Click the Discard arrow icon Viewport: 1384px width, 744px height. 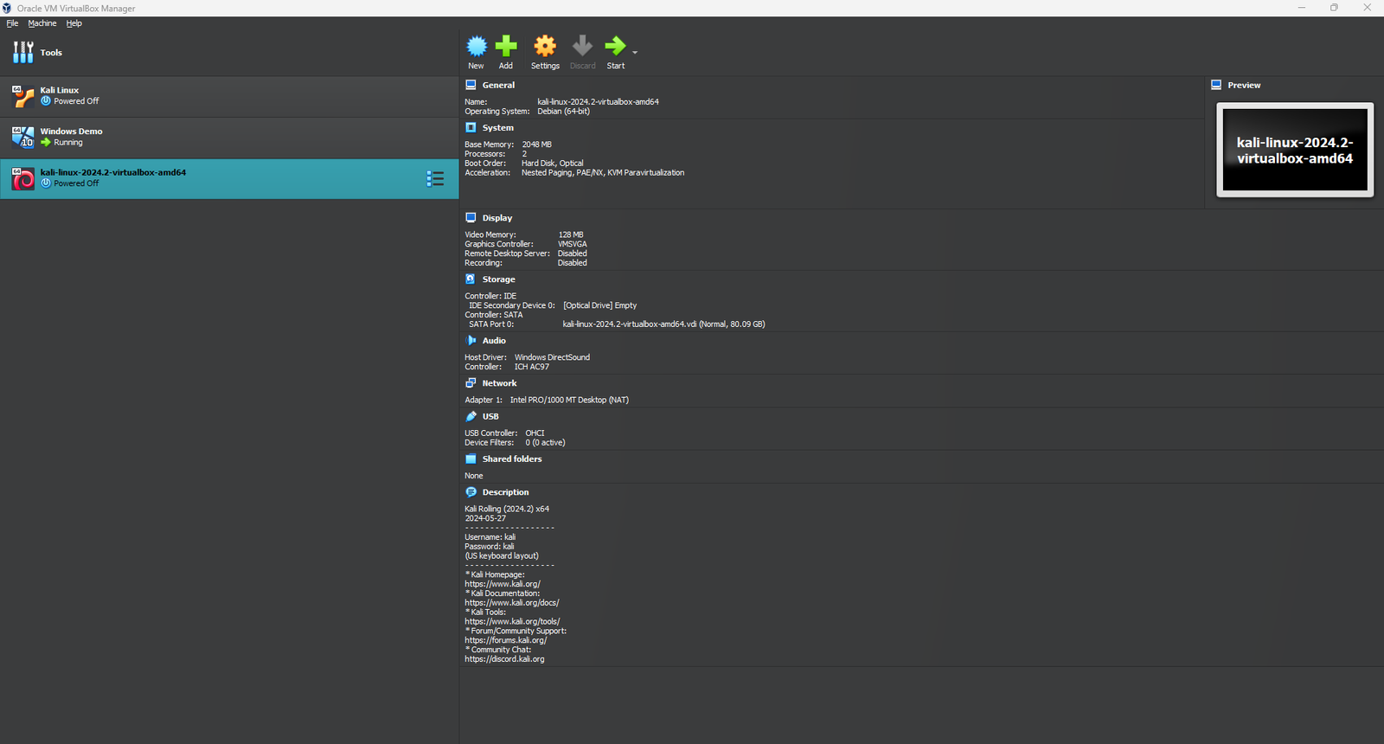(582, 46)
